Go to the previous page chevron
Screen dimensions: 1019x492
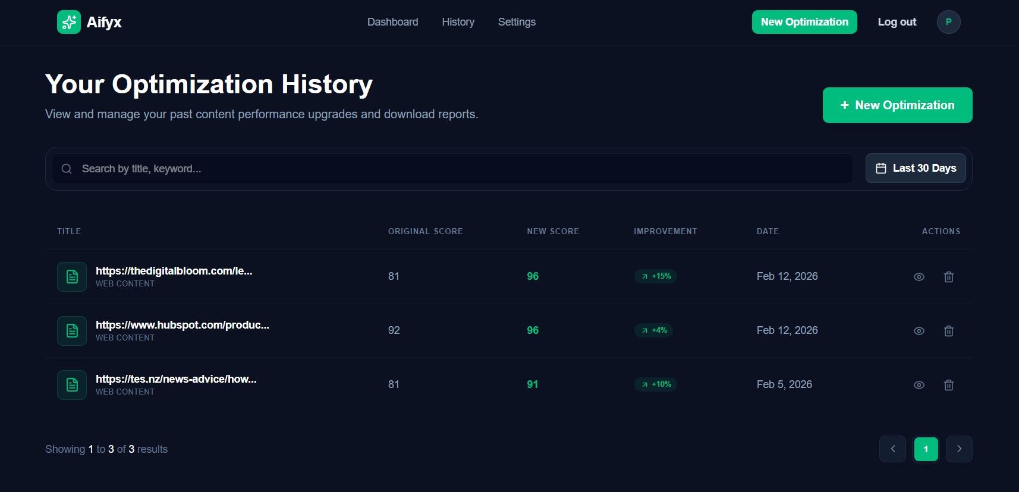click(892, 449)
